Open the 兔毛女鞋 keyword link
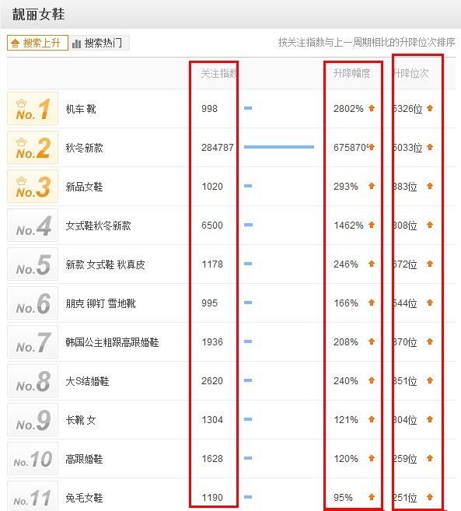The image size is (461, 511). 85,498
